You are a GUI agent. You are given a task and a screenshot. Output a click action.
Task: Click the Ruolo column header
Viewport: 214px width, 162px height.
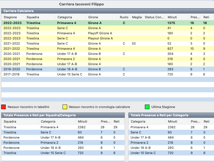pos(124,17)
